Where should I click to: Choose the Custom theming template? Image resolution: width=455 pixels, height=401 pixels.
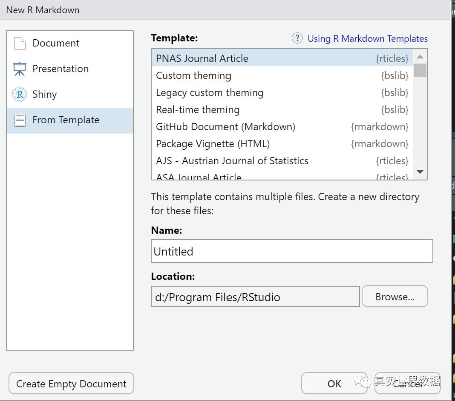pyautogui.click(x=193, y=76)
